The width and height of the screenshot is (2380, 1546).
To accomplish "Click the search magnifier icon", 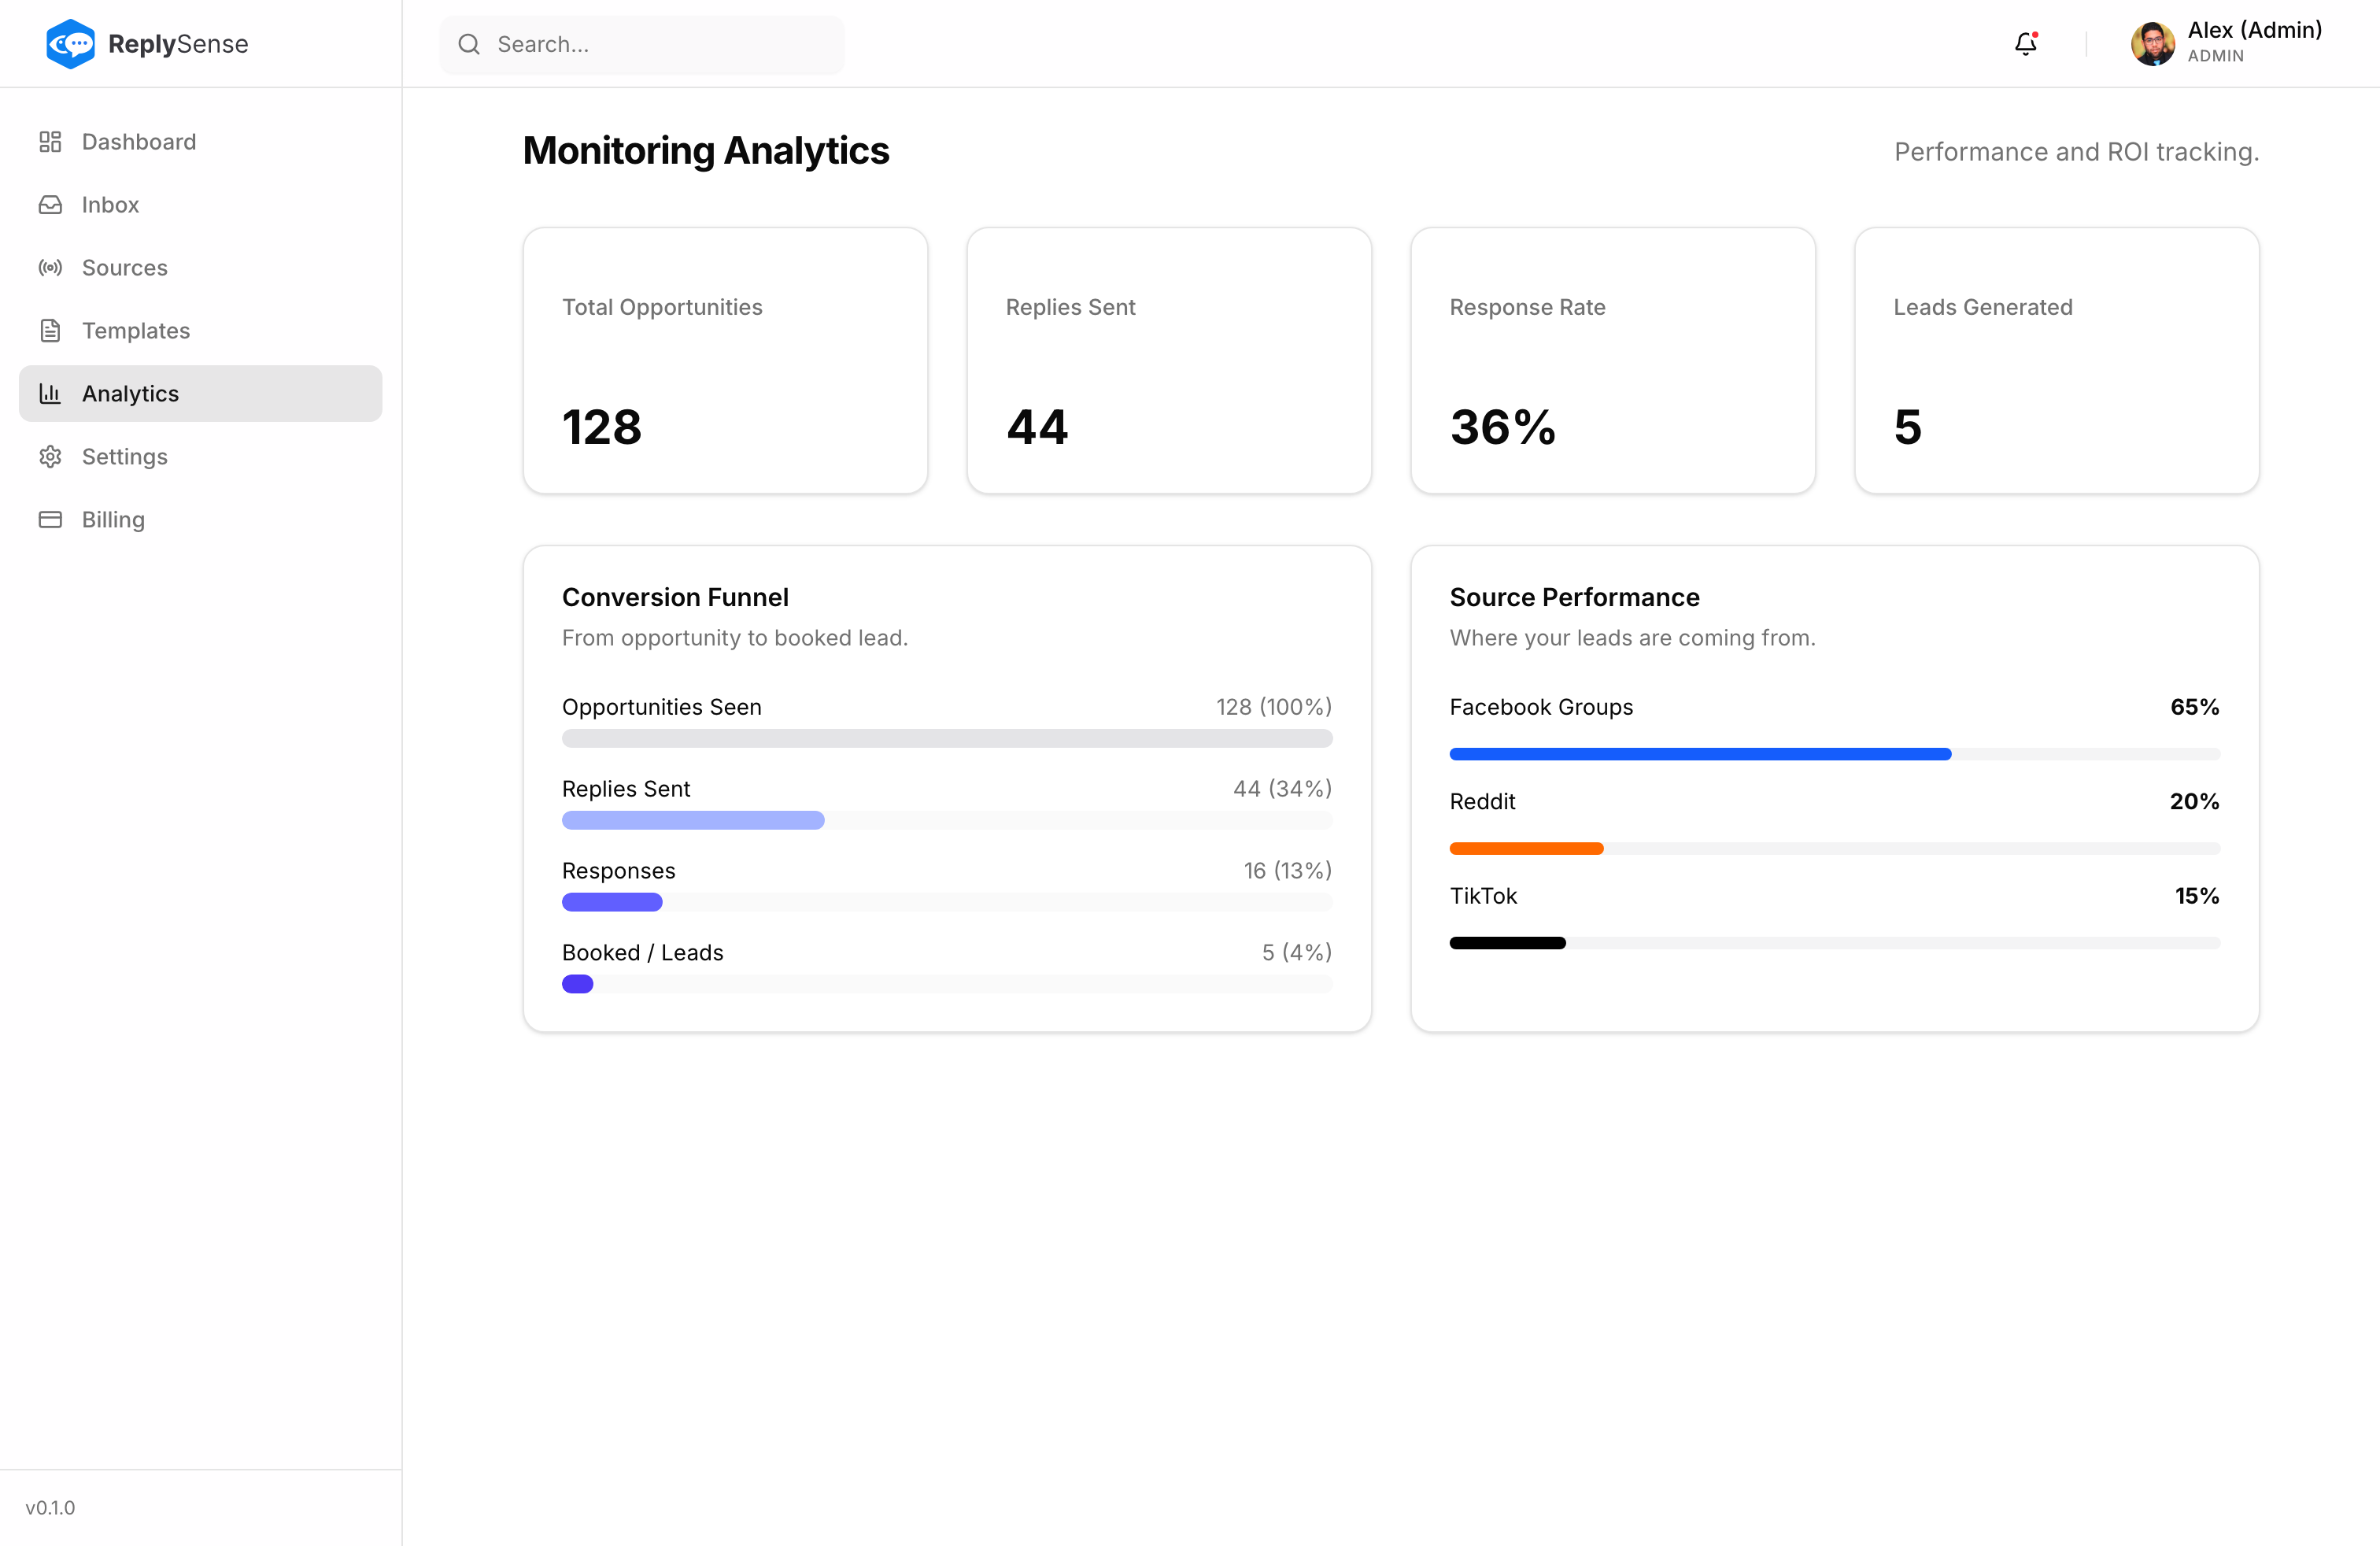I will [468, 44].
